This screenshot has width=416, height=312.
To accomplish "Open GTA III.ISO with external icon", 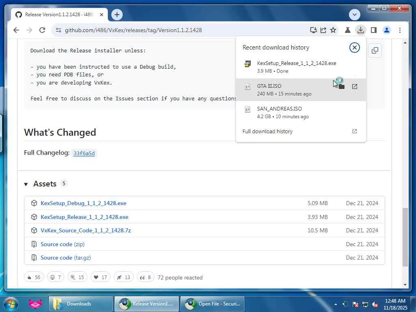I will coord(354,87).
